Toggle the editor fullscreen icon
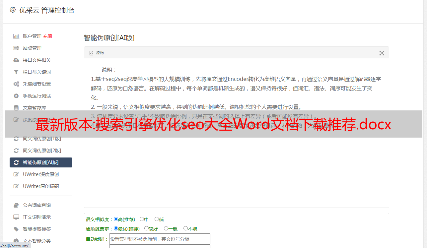The height and width of the screenshot is (248, 427). coord(382,53)
